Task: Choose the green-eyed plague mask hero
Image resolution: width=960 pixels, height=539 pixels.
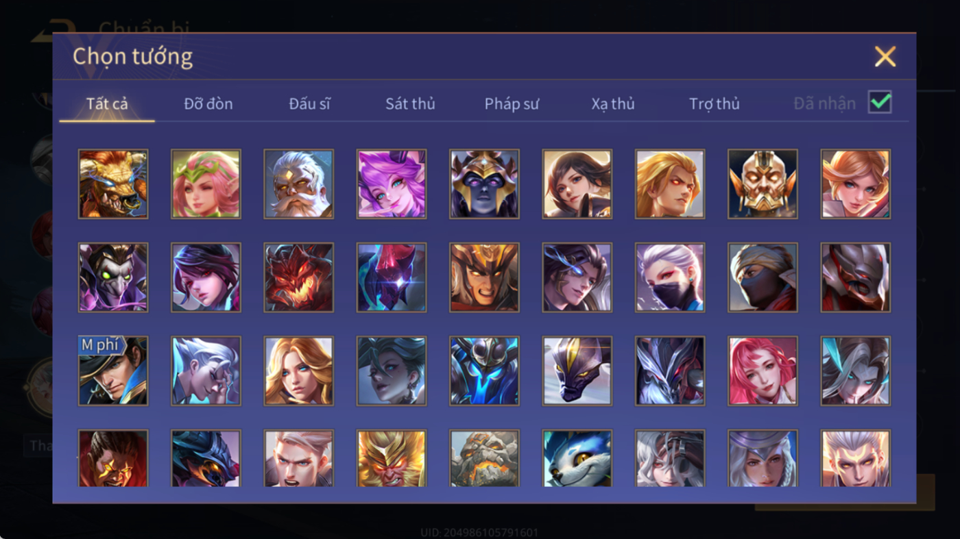Action: (x=113, y=277)
